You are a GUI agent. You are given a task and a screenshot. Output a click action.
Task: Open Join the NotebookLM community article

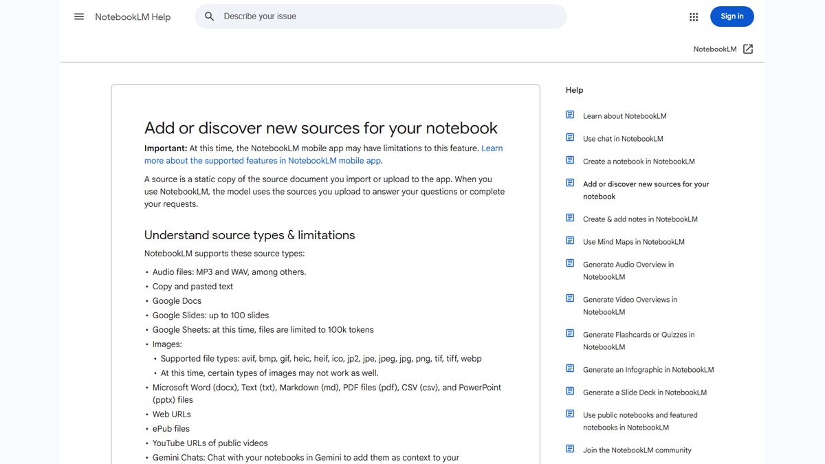[637, 450]
